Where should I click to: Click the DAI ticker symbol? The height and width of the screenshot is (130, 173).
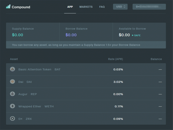(x=29, y=82)
